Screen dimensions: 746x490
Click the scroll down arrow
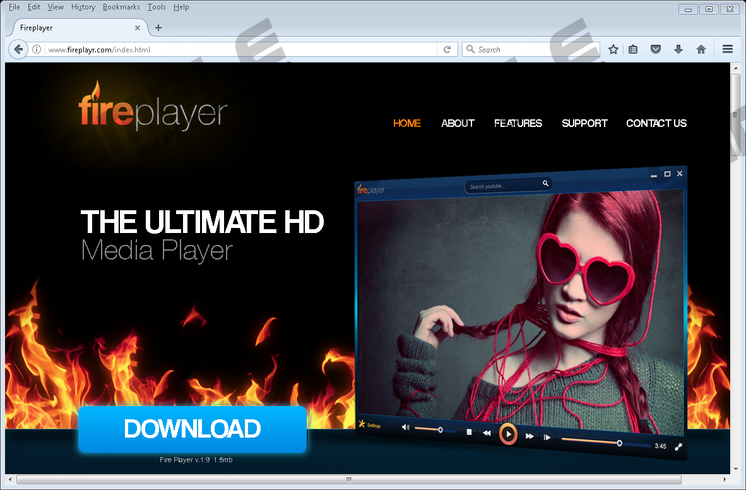735,469
